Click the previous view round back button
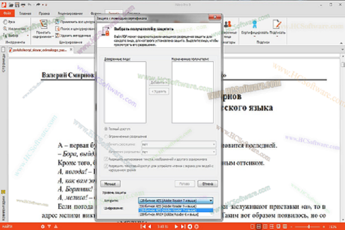Viewport: 345px width, 230px height. [x=190, y=226]
